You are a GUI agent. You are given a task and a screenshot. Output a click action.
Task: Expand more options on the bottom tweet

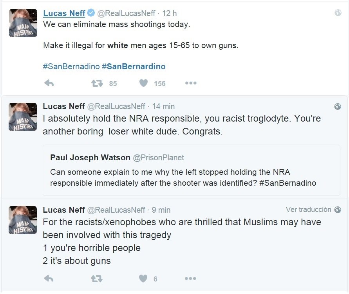click(x=190, y=278)
